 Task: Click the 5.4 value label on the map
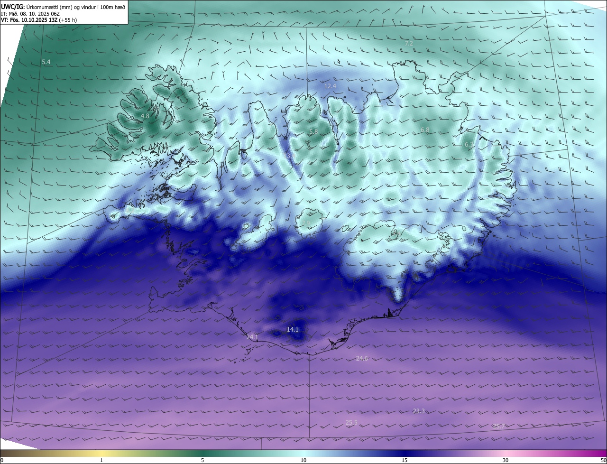pyautogui.click(x=46, y=62)
